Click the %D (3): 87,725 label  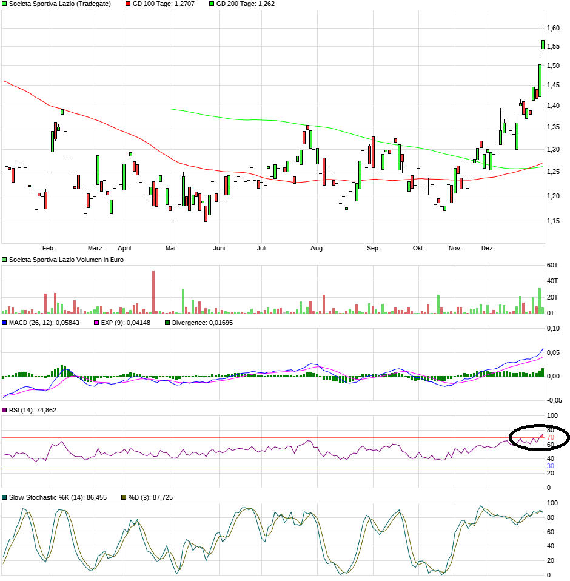pyautogui.click(x=150, y=498)
